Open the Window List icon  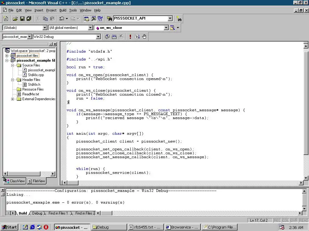coord(100,19)
